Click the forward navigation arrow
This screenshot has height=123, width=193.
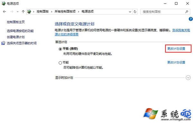tap(12, 12)
